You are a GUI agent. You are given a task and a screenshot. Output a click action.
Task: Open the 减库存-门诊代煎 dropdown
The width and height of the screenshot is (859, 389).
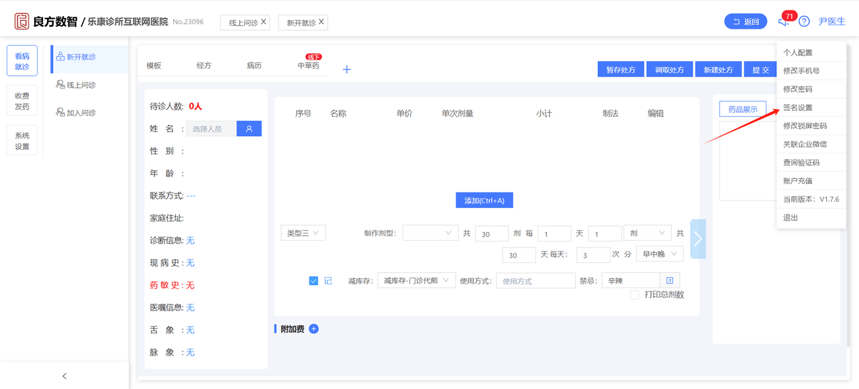417,280
